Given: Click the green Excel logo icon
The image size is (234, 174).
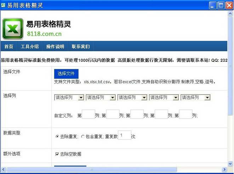Looking at the screenshot, I should pyautogui.click(x=13, y=29).
